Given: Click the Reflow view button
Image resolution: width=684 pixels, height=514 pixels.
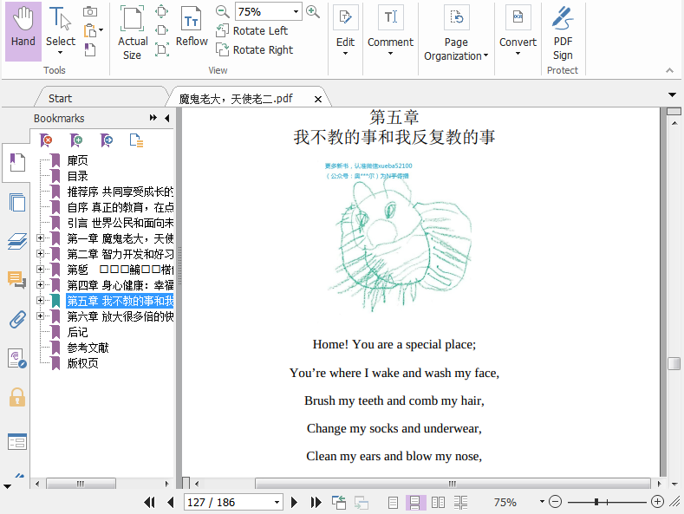Looking at the screenshot, I should click(x=192, y=28).
